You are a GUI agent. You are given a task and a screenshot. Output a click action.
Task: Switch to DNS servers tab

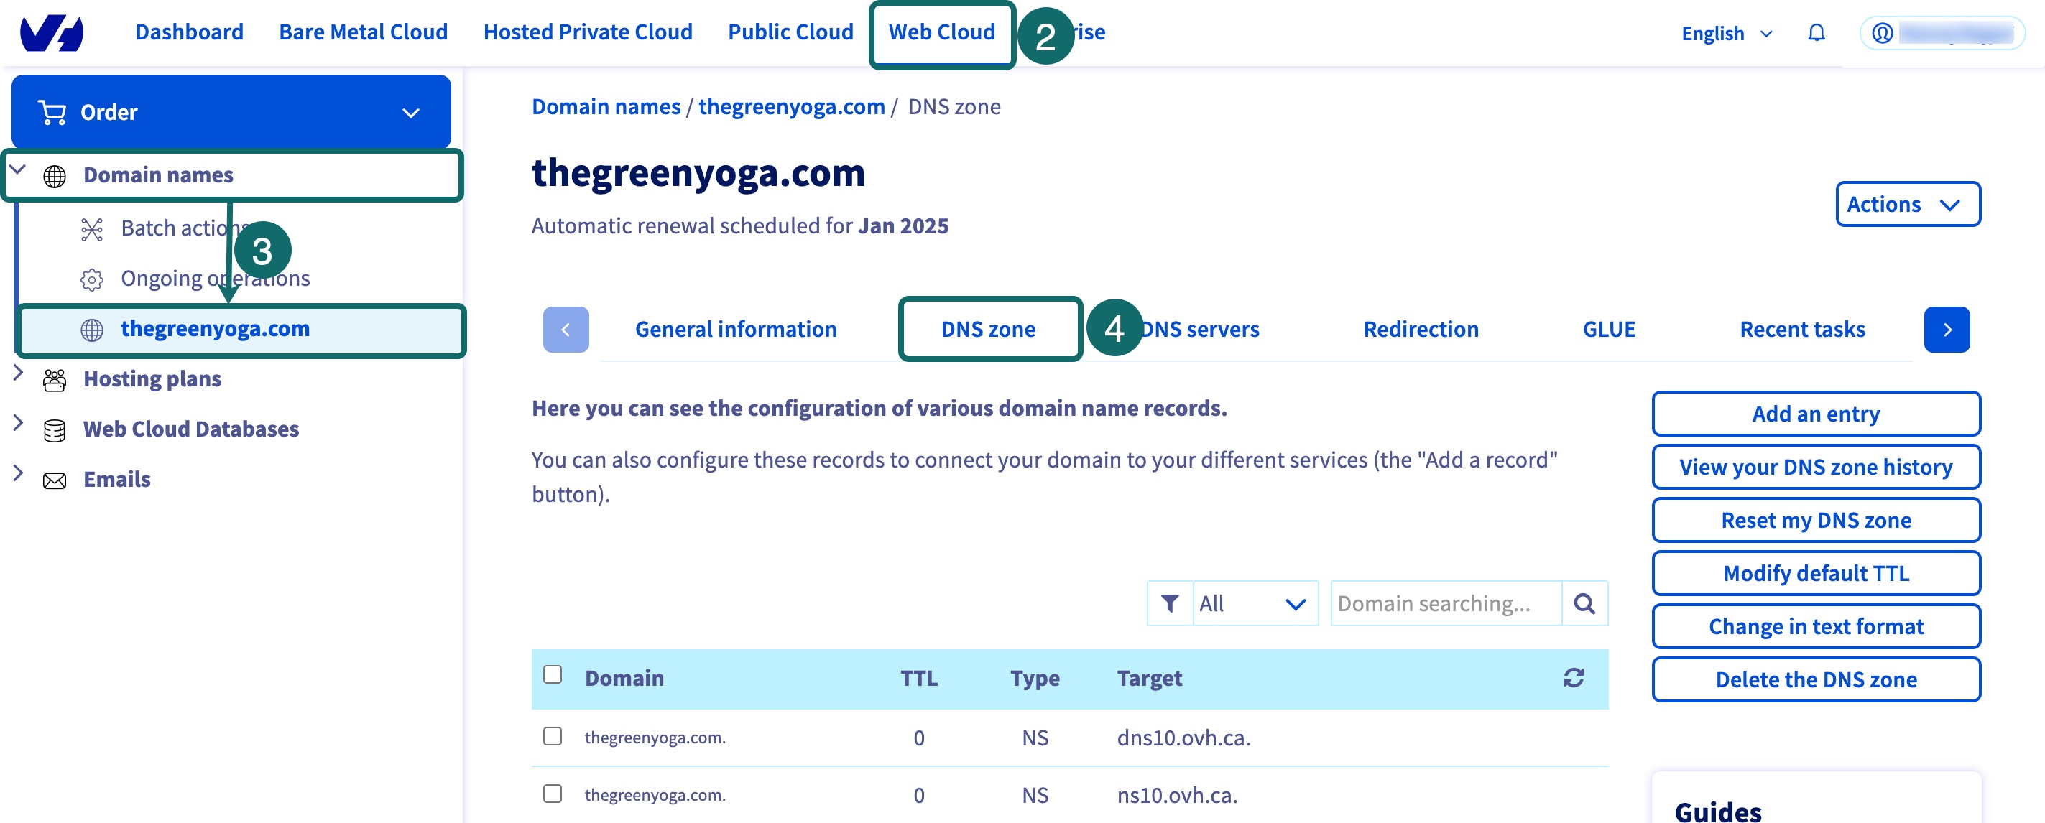(1199, 330)
